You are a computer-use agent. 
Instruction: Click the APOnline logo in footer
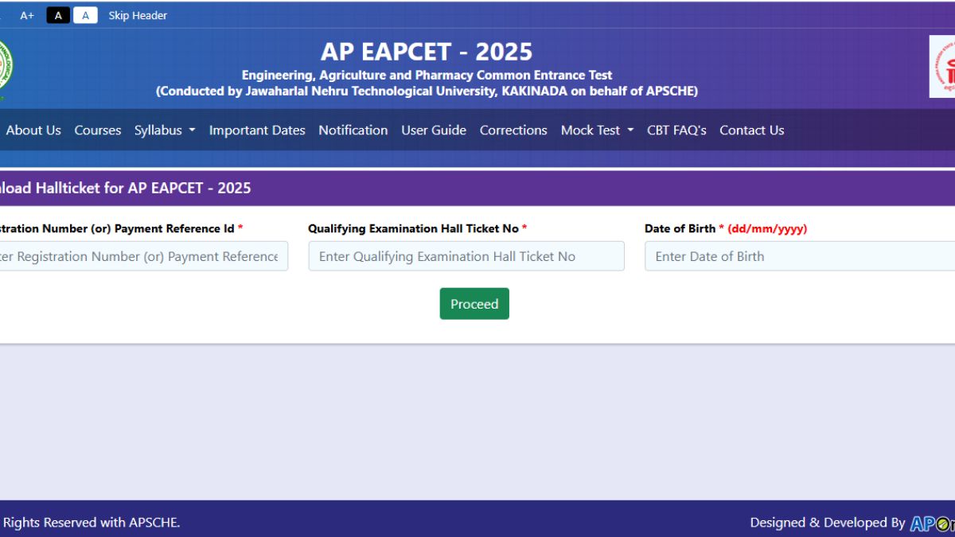pos(933,523)
